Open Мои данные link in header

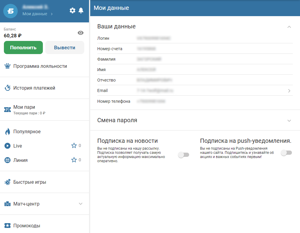(x=35, y=14)
